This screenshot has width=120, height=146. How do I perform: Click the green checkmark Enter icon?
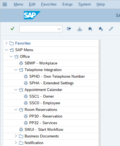click(x=12, y=28)
